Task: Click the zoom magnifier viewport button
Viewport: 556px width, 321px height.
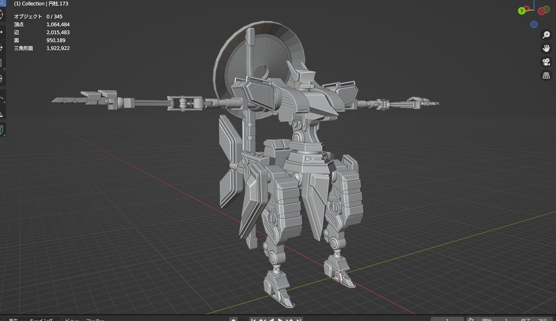Action: [x=546, y=35]
